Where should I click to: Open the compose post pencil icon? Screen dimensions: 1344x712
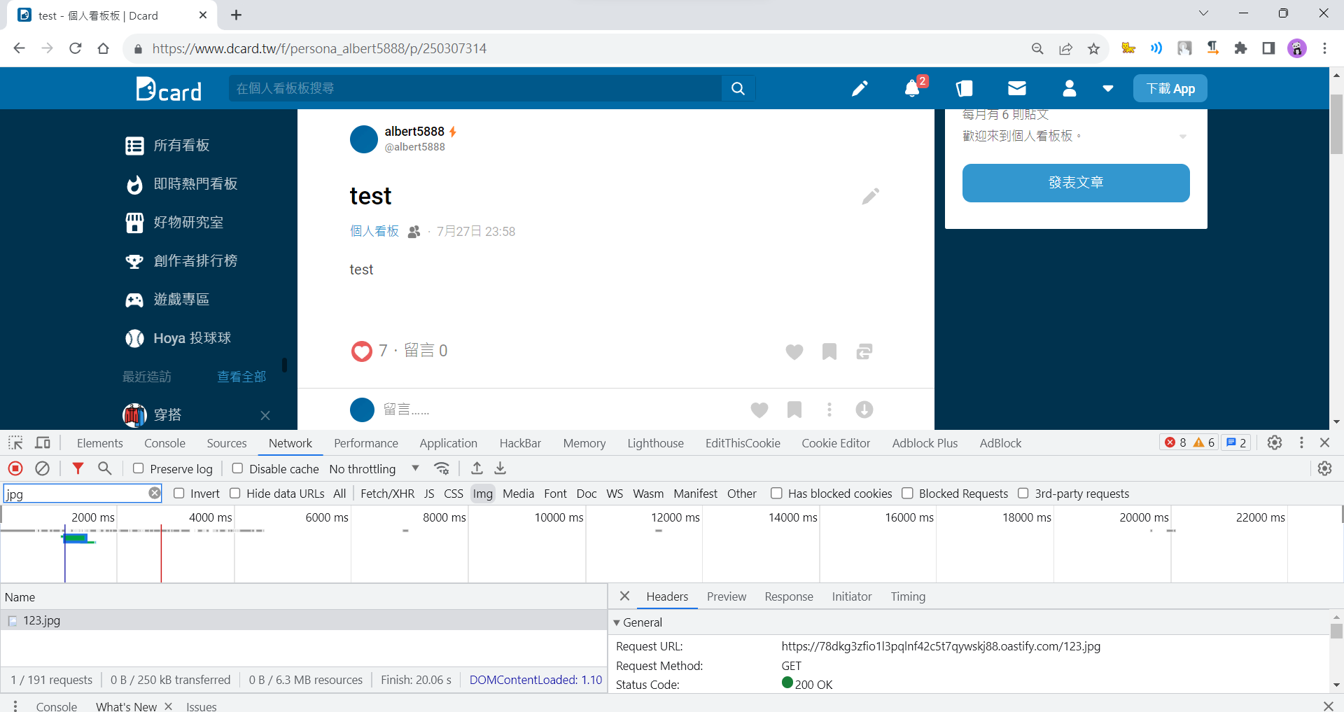(x=860, y=88)
